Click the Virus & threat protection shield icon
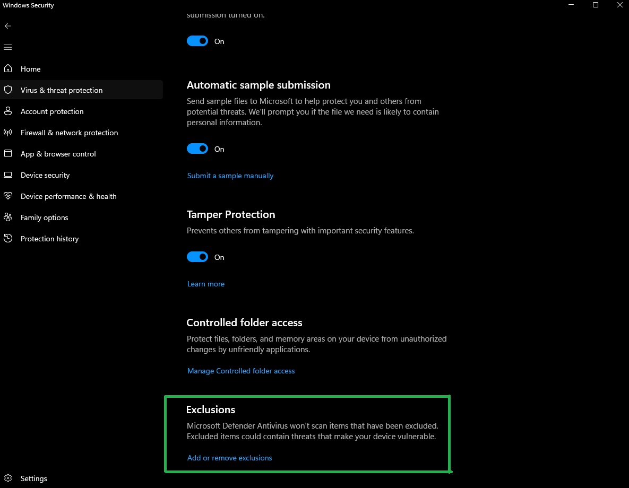This screenshot has height=488, width=629. (x=8, y=90)
